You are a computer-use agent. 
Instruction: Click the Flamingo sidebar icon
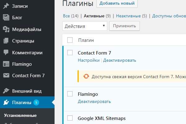(x=6, y=64)
